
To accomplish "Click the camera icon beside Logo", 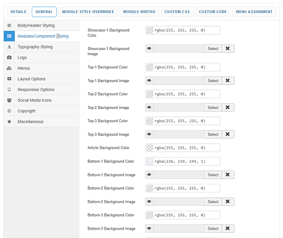I will [9, 58].
